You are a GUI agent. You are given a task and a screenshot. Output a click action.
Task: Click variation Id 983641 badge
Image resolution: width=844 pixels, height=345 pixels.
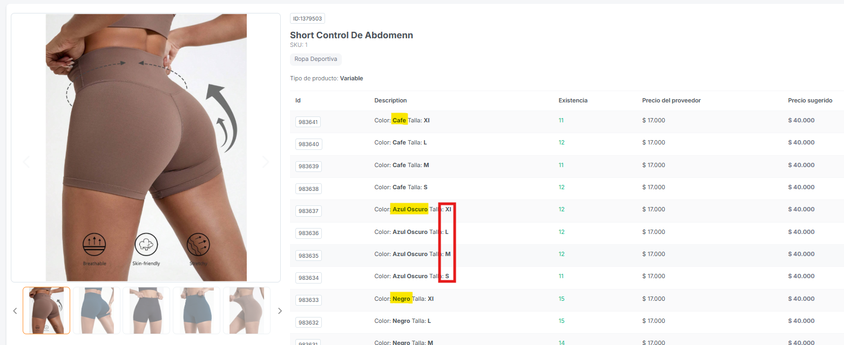tap(308, 122)
